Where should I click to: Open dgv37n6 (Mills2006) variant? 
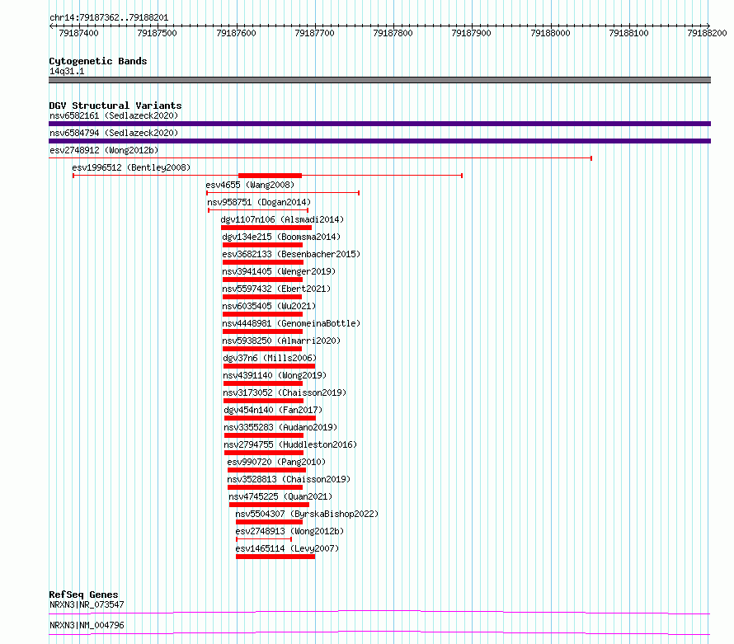[271, 358]
